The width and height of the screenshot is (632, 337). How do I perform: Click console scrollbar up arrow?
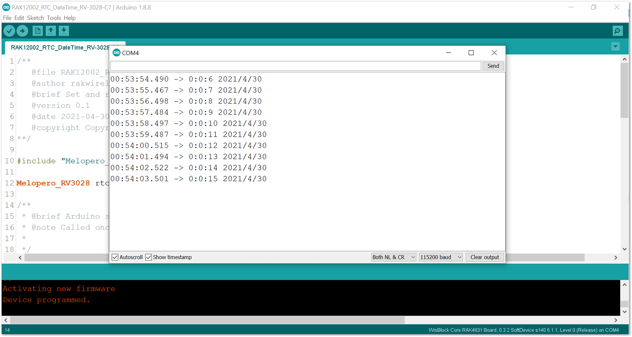[624, 285]
